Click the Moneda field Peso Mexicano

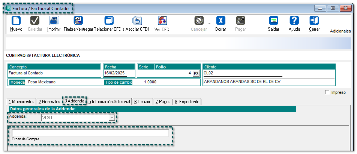60,82
